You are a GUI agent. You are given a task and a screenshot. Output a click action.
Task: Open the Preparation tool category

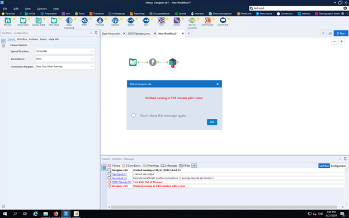tap(49, 13)
